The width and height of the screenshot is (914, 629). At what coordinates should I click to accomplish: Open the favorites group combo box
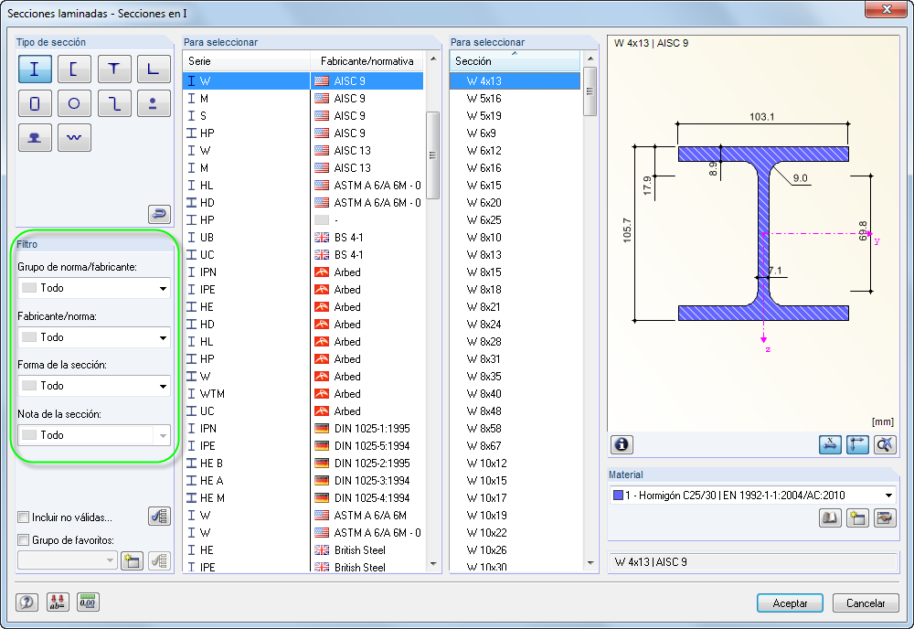coord(68,560)
